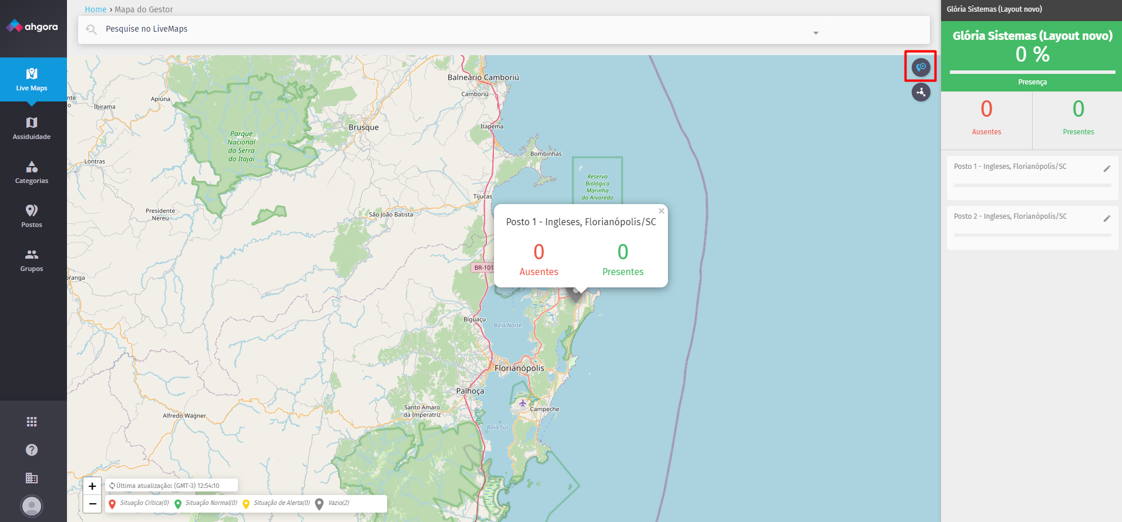
Task: Click Posto 2 presence progress bar
Action: (1032, 235)
